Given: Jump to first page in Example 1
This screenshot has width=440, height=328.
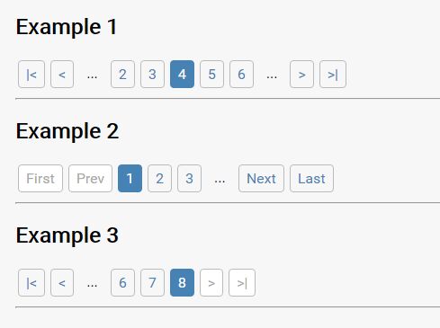Looking at the screenshot, I should coord(31,75).
